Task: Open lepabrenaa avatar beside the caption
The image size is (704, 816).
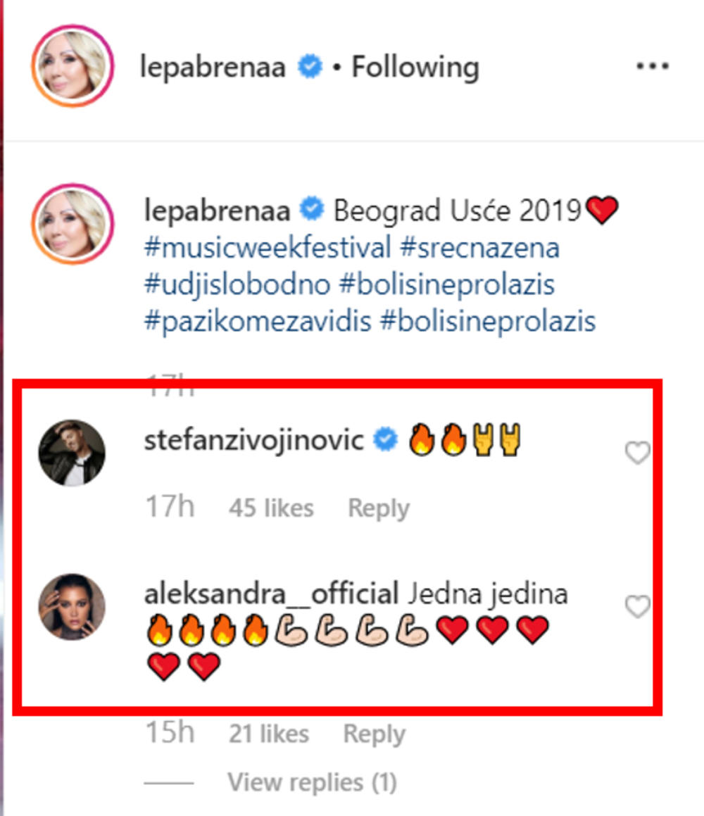Action: (x=73, y=224)
